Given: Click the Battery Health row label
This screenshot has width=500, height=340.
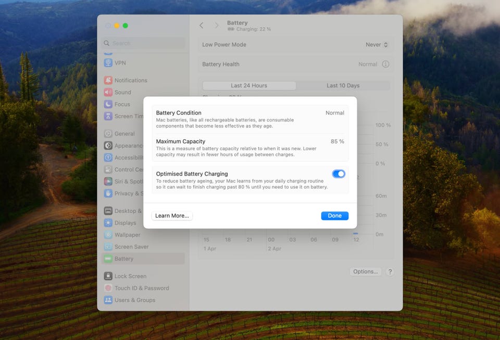Looking at the screenshot, I should click(x=221, y=64).
